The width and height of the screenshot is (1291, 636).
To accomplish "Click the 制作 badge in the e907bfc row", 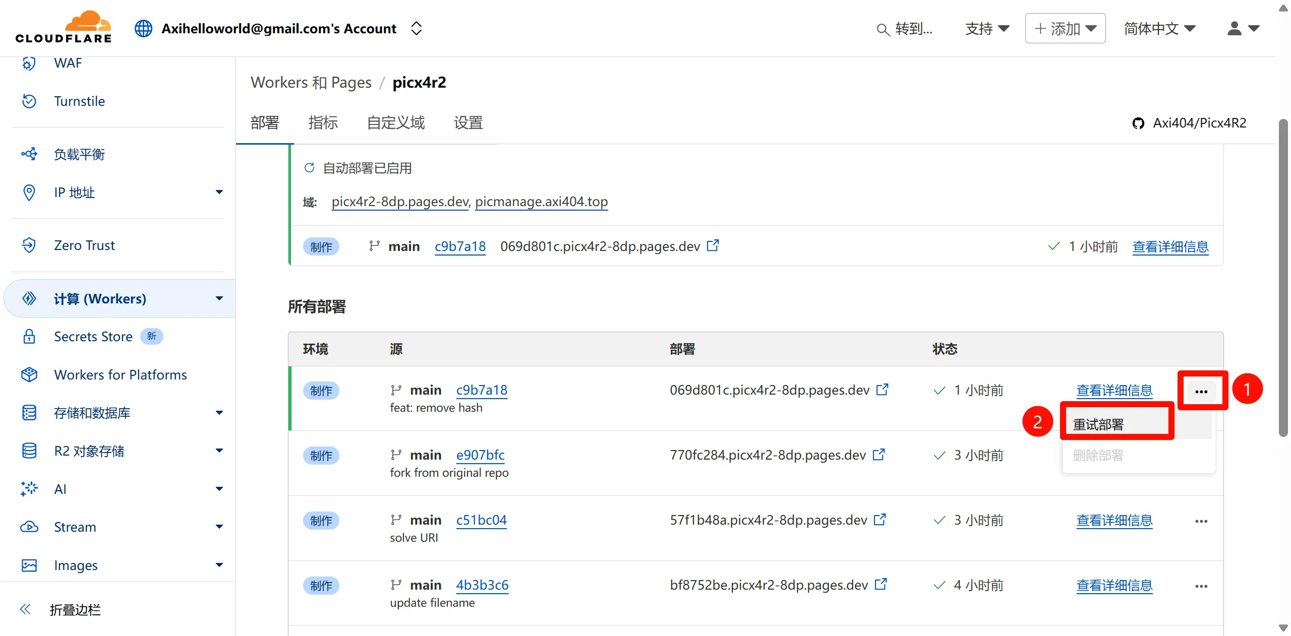I will point(321,456).
